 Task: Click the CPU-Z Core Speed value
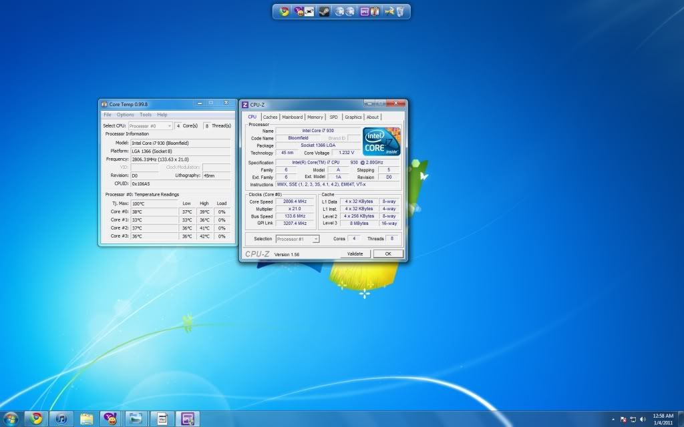(x=295, y=201)
